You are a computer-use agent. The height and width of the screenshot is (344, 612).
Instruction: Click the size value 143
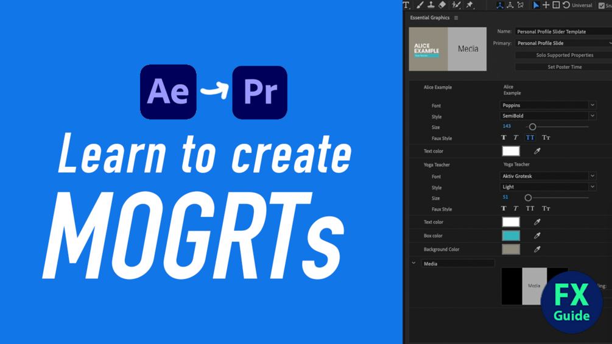click(507, 127)
